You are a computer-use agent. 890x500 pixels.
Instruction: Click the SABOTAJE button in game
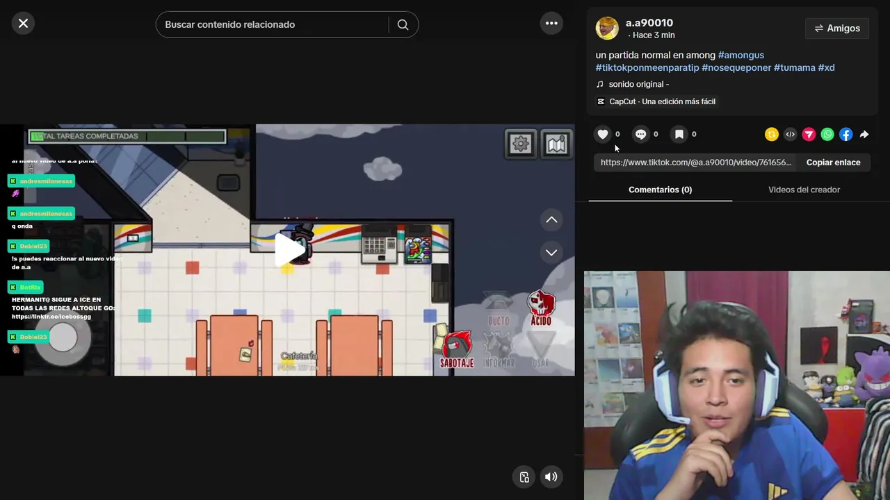click(457, 349)
